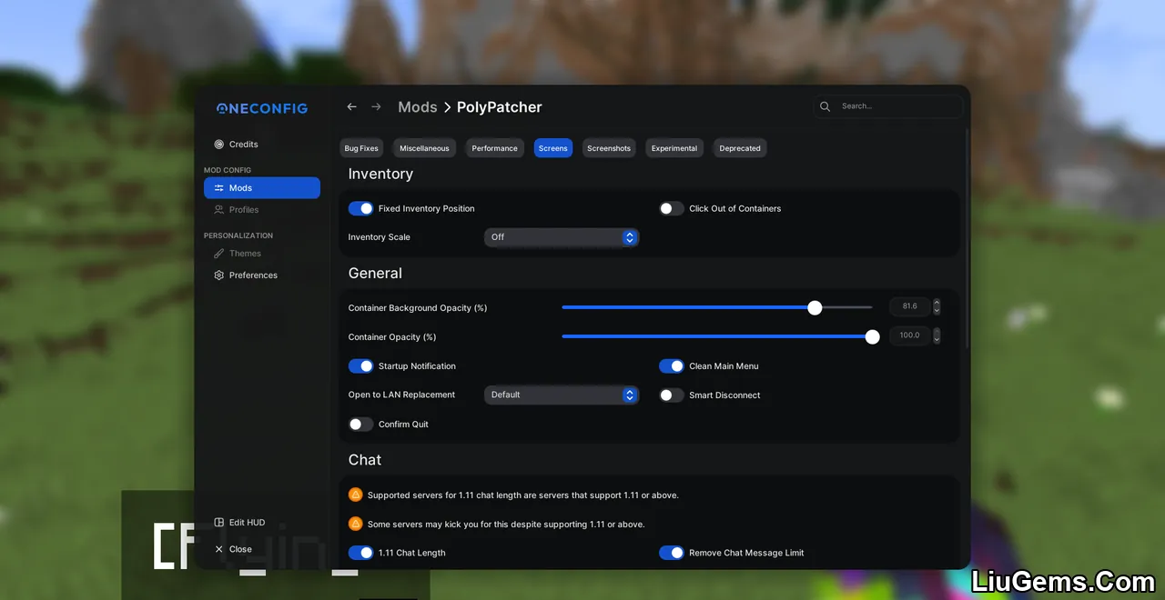Click the 100.0 opacity value field
The height and width of the screenshot is (600, 1165).
click(x=909, y=336)
